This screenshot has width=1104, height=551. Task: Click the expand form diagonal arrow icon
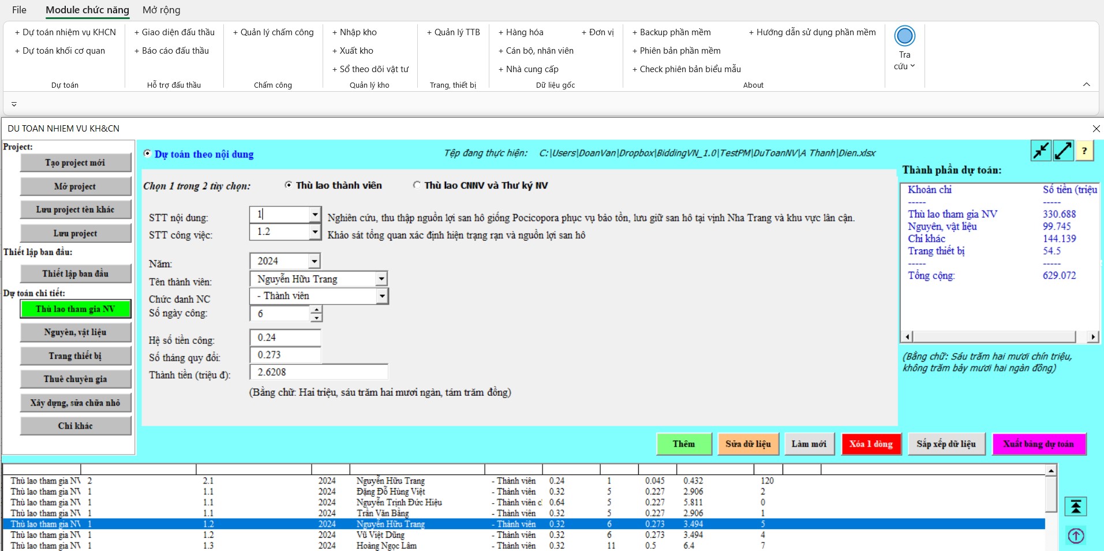click(x=1063, y=151)
